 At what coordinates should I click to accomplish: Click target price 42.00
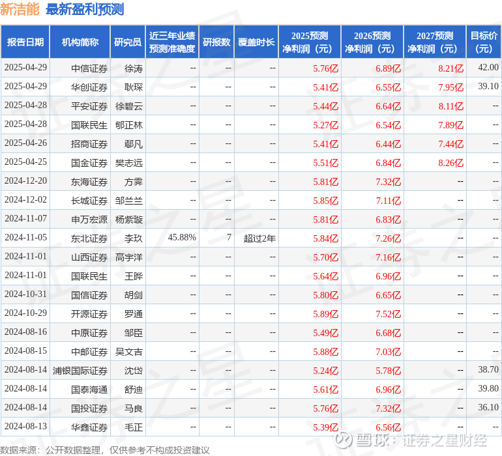(488, 68)
